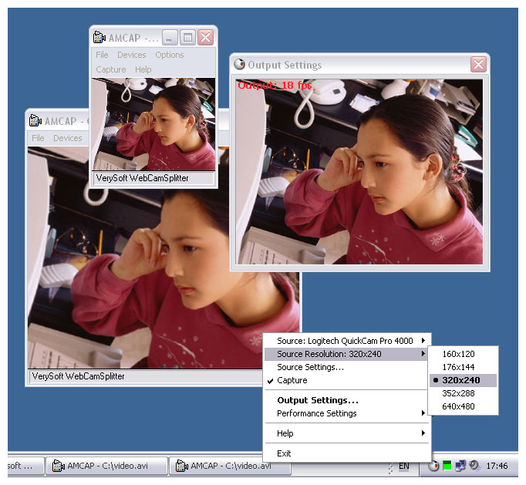The width and height of the screenshot is (526, 485).
Task: Click the partially visible 'soft ...' taskbar button
Action: tap(25, 466)
